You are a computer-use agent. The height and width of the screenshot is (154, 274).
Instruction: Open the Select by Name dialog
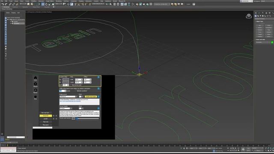click(32, 4)
